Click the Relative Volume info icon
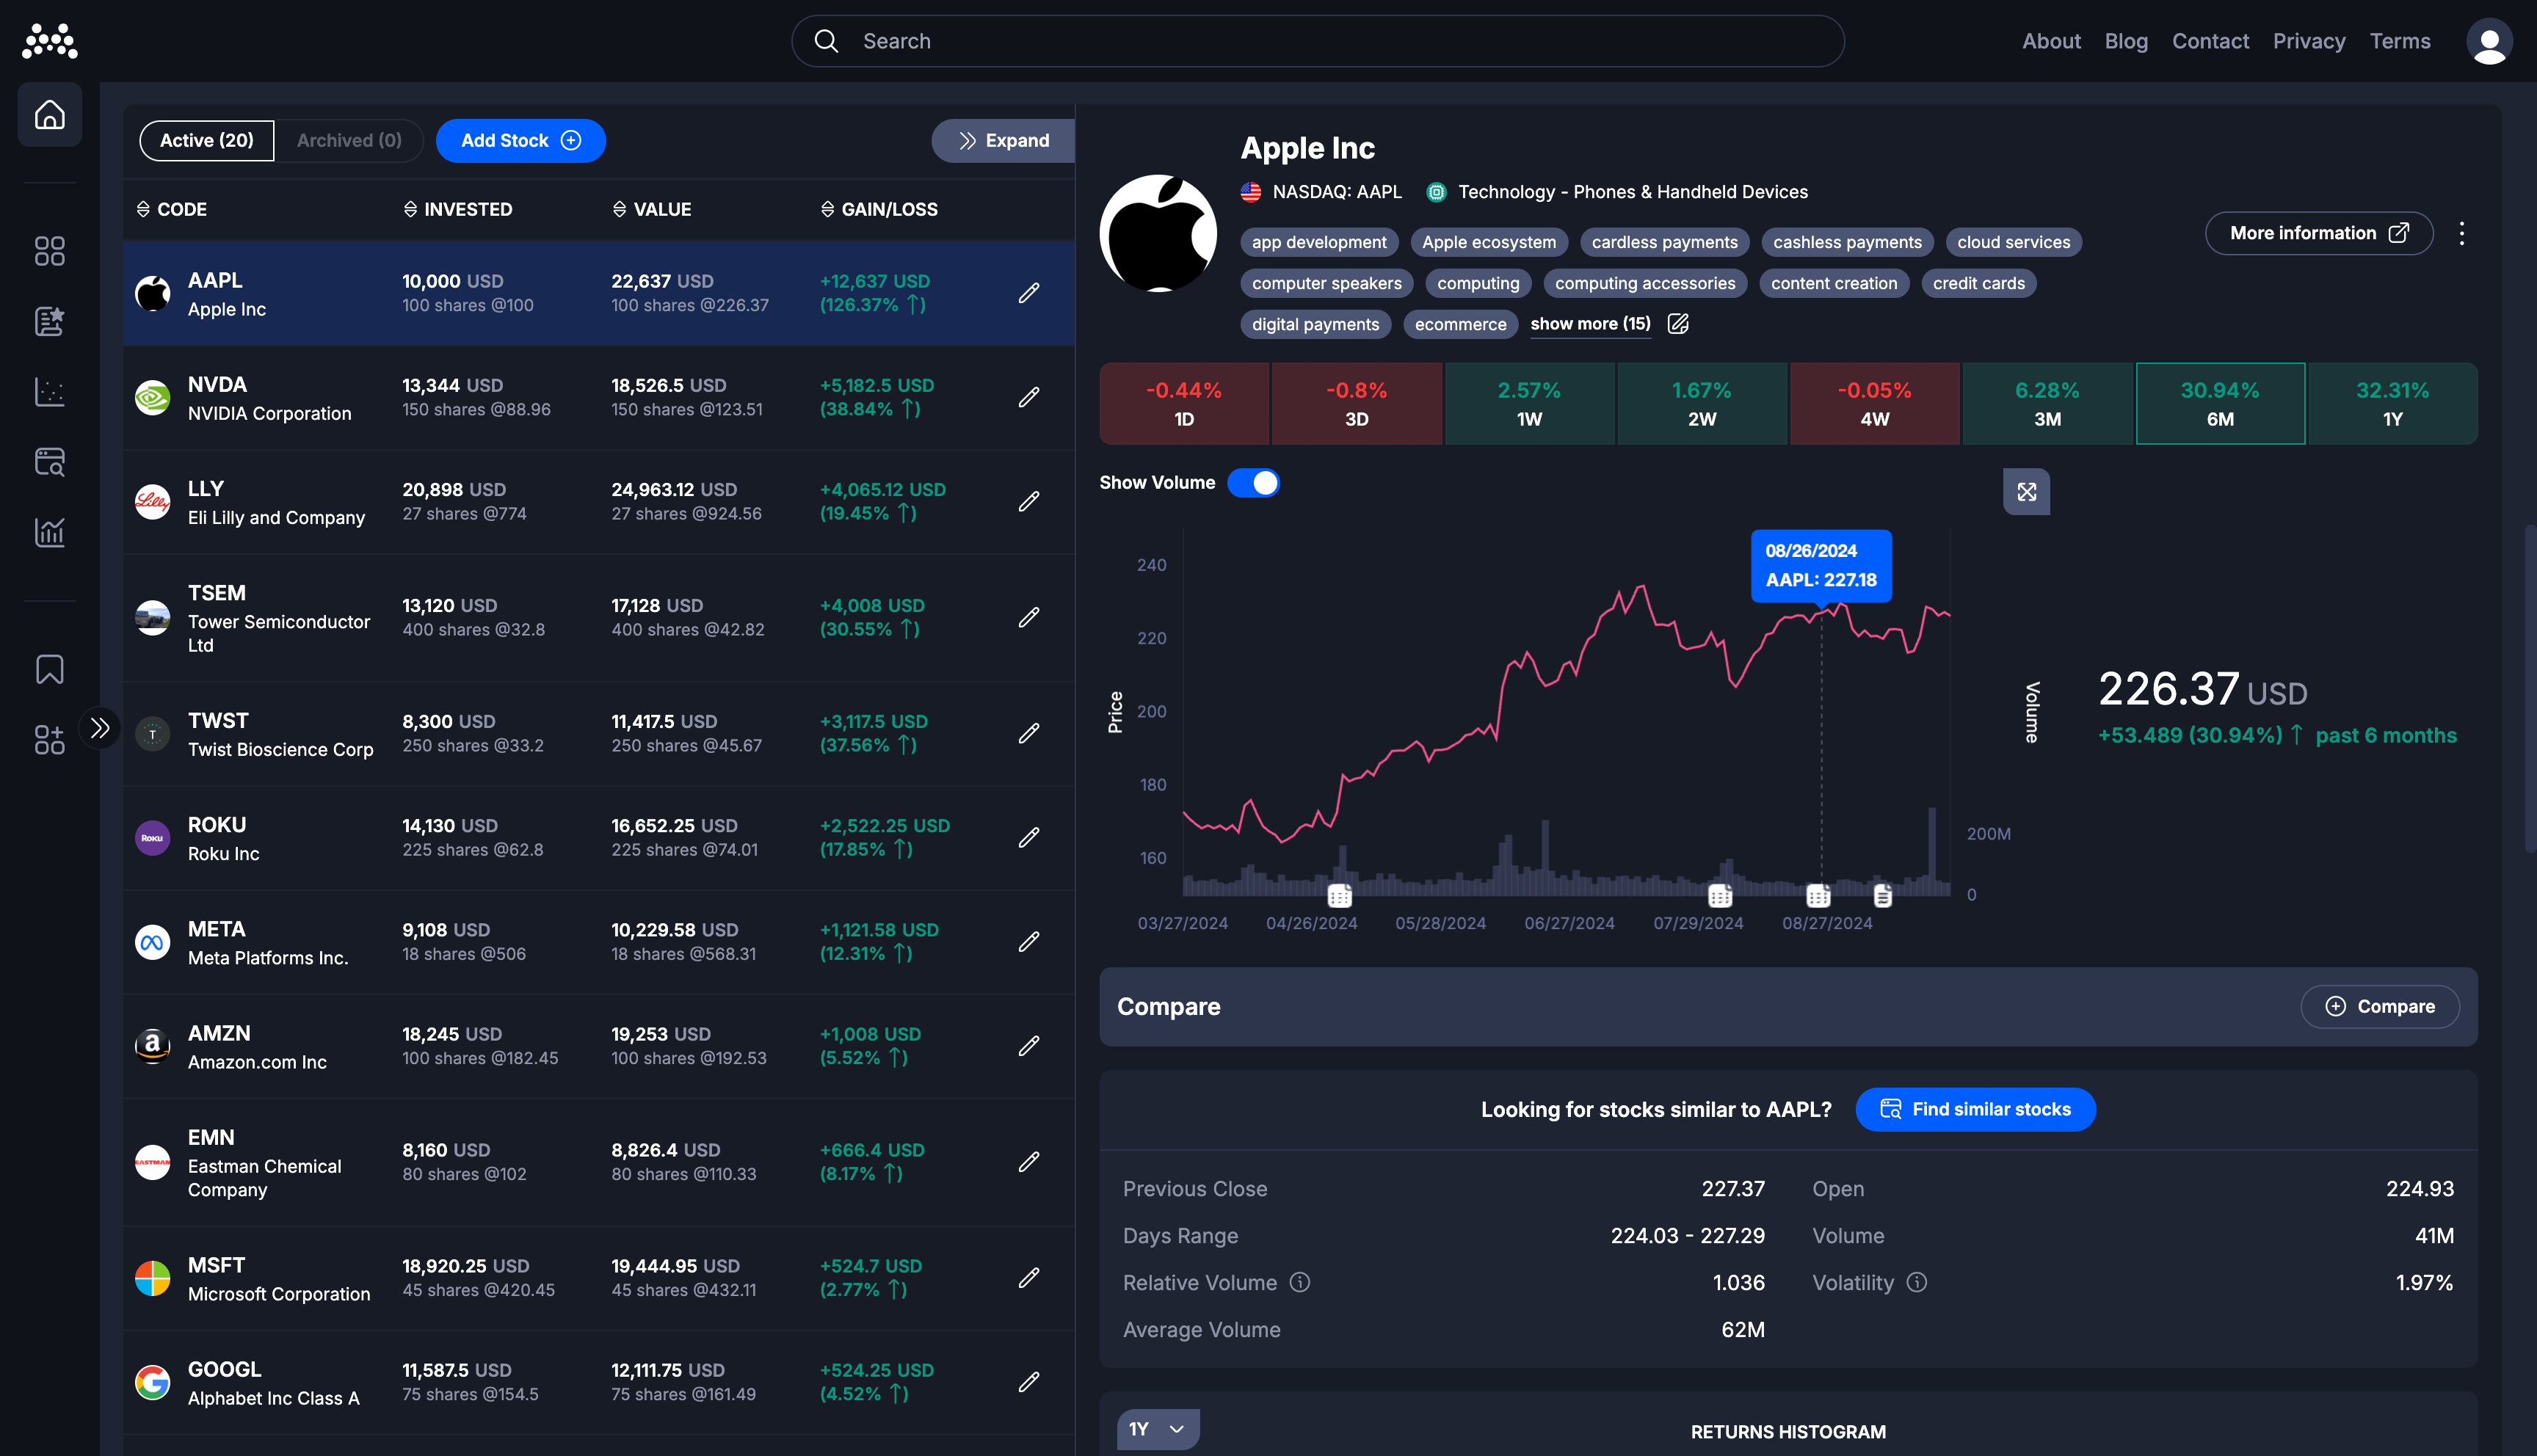Image resolution: width=2537 pixels, height=1456 pixels. coord(1299,1282)
